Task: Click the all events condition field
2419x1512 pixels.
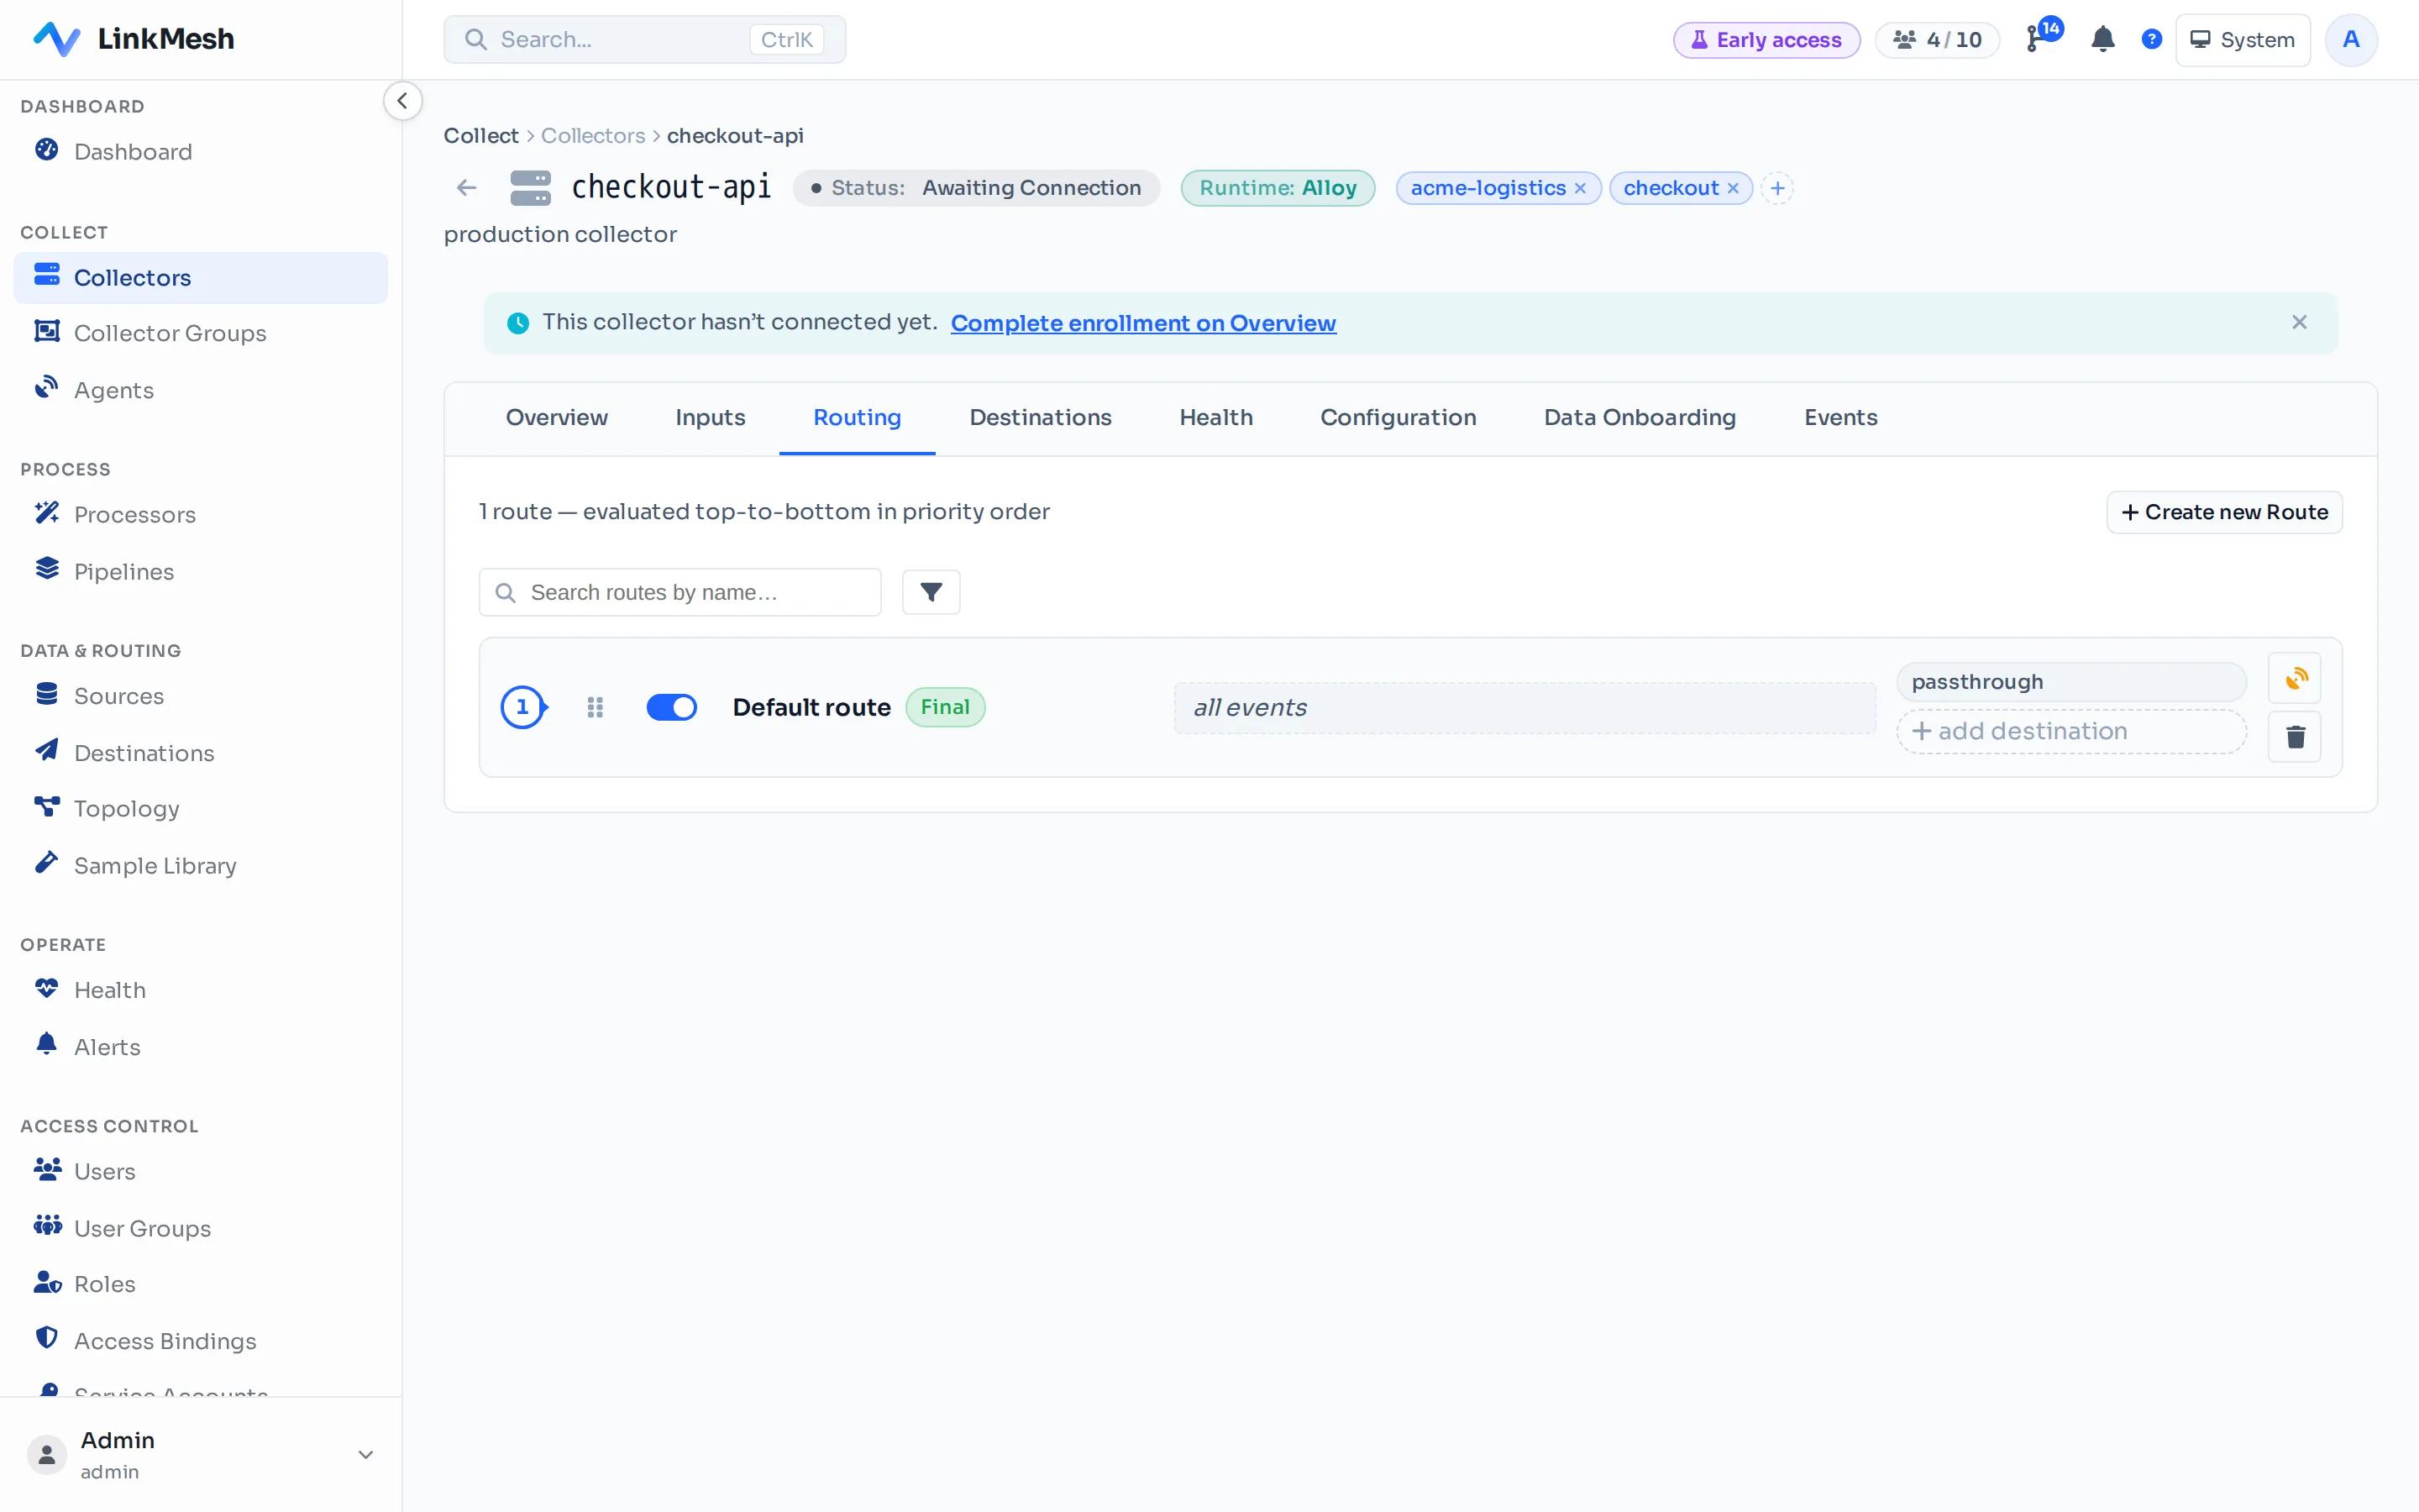Action: click(1524, 708)
